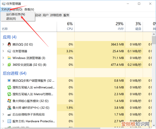Expand the 服务主机 Hardware Protection row
Screen dimensions: 156x129
(x=3, y=121)
